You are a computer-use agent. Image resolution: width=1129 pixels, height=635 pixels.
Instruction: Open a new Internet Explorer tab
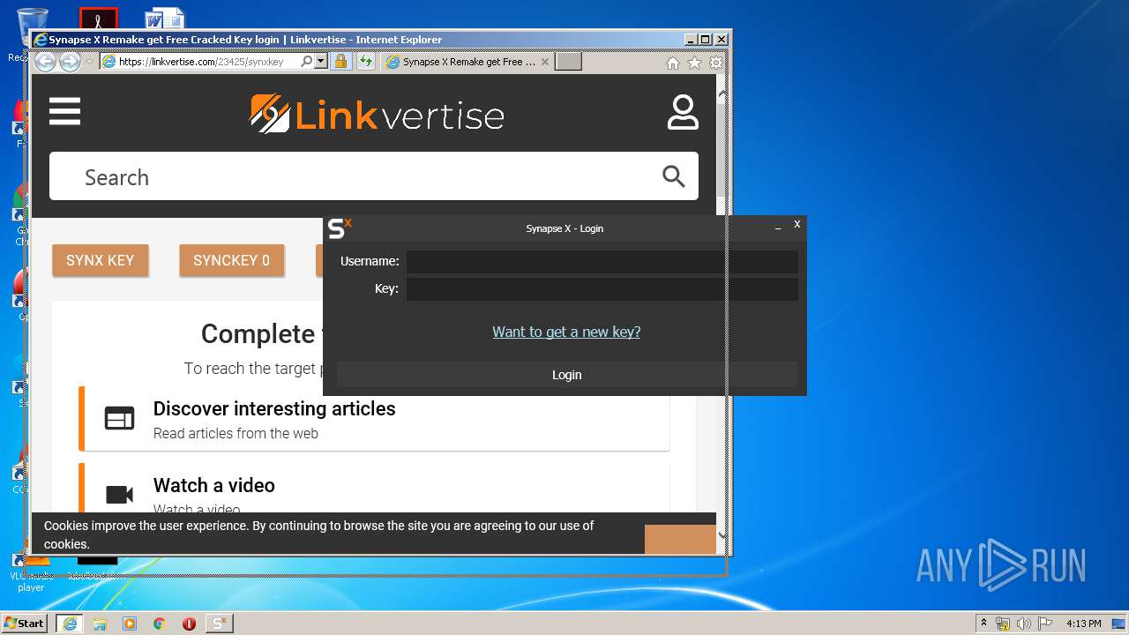(x=569, y=62)
